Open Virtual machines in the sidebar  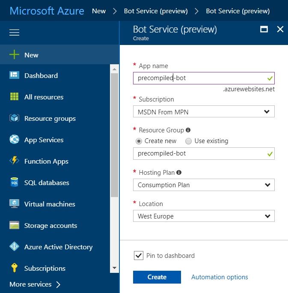click(x=50, y=204)
